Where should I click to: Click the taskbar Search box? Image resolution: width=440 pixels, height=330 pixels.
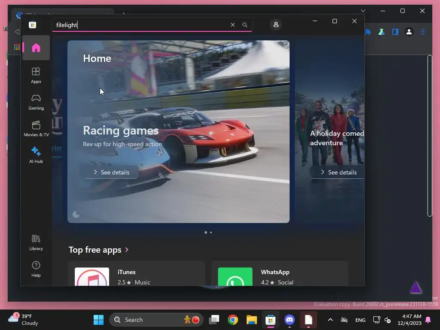[156, 320]
